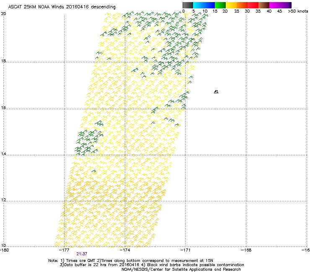Click the green 15-20 knots color band
Viewport: 310px width, 272px height.
pos(220,5)
